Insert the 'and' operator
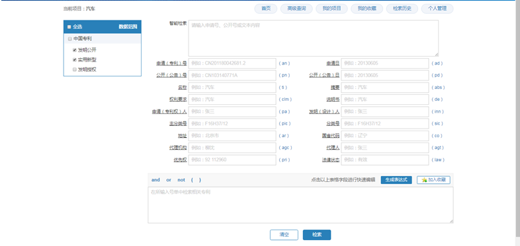 point(155,180)
